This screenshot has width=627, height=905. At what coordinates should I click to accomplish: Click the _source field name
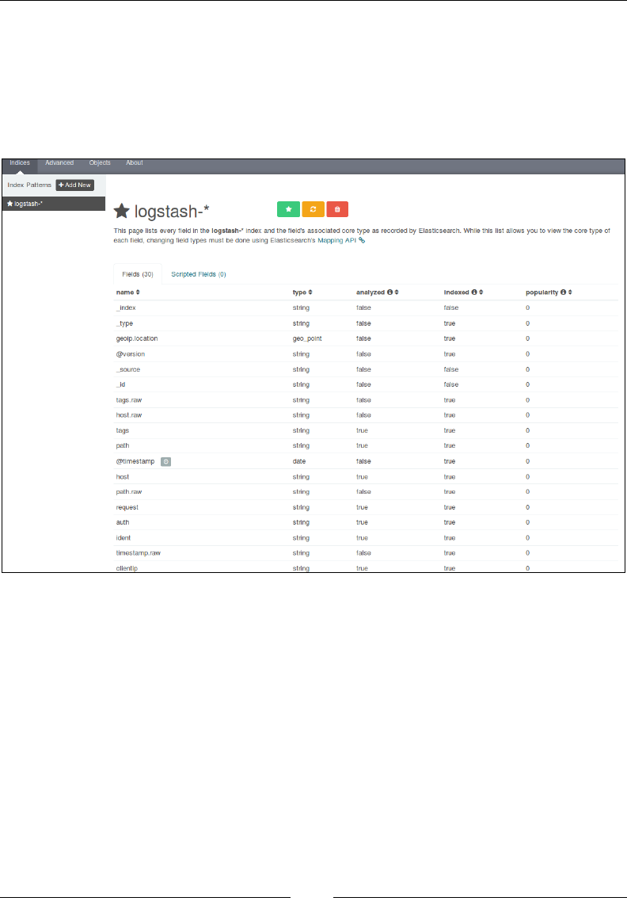(x=128, y=369)
